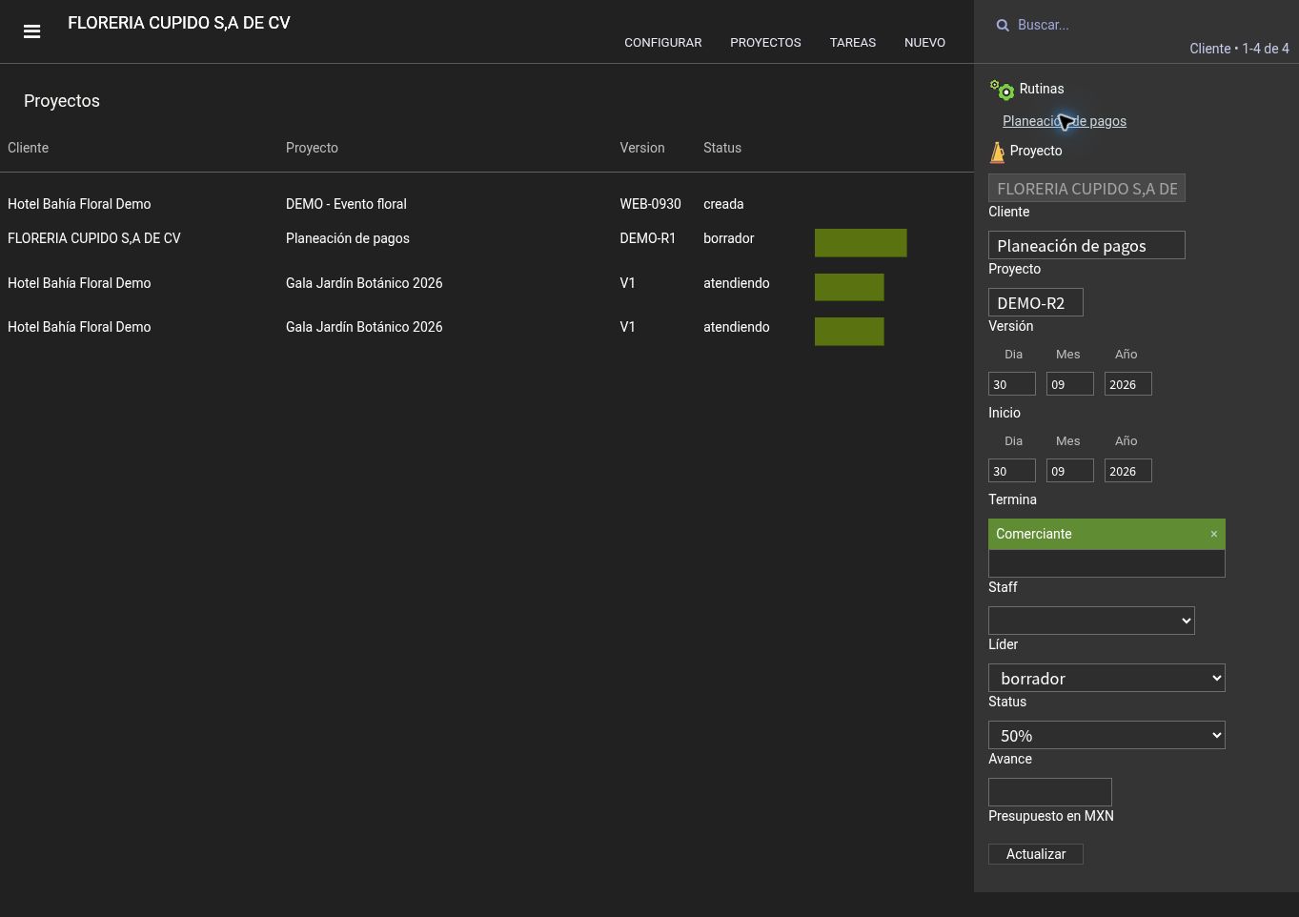Viewport: 1299px width, 917px height.
Task: Click the Actualizar button
Action: pyautogui.click(x=1036, y=854)
